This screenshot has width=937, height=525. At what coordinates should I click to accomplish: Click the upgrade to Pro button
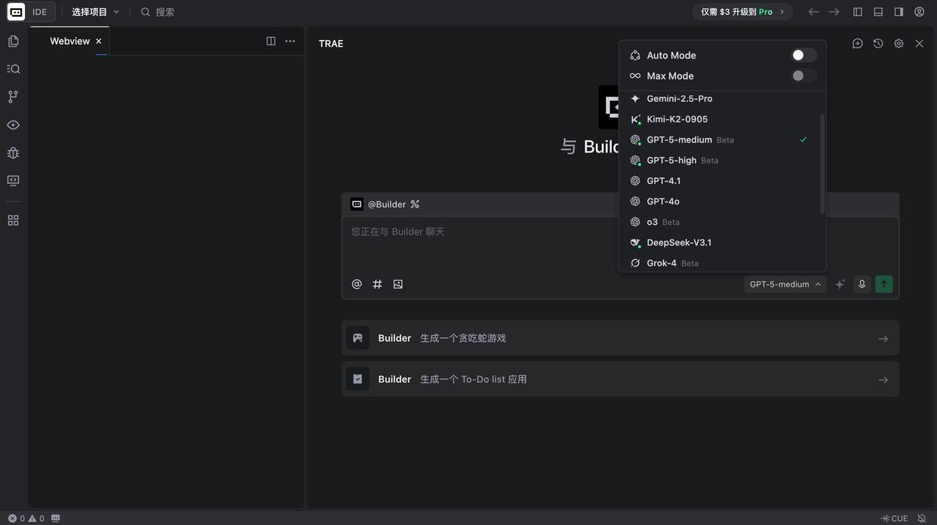(742, 12)
